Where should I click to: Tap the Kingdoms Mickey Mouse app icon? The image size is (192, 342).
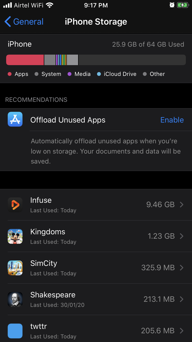click(x=15, y=236)
